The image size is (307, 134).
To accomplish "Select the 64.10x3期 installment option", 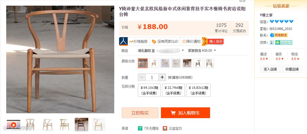I will tap(149, 90).
